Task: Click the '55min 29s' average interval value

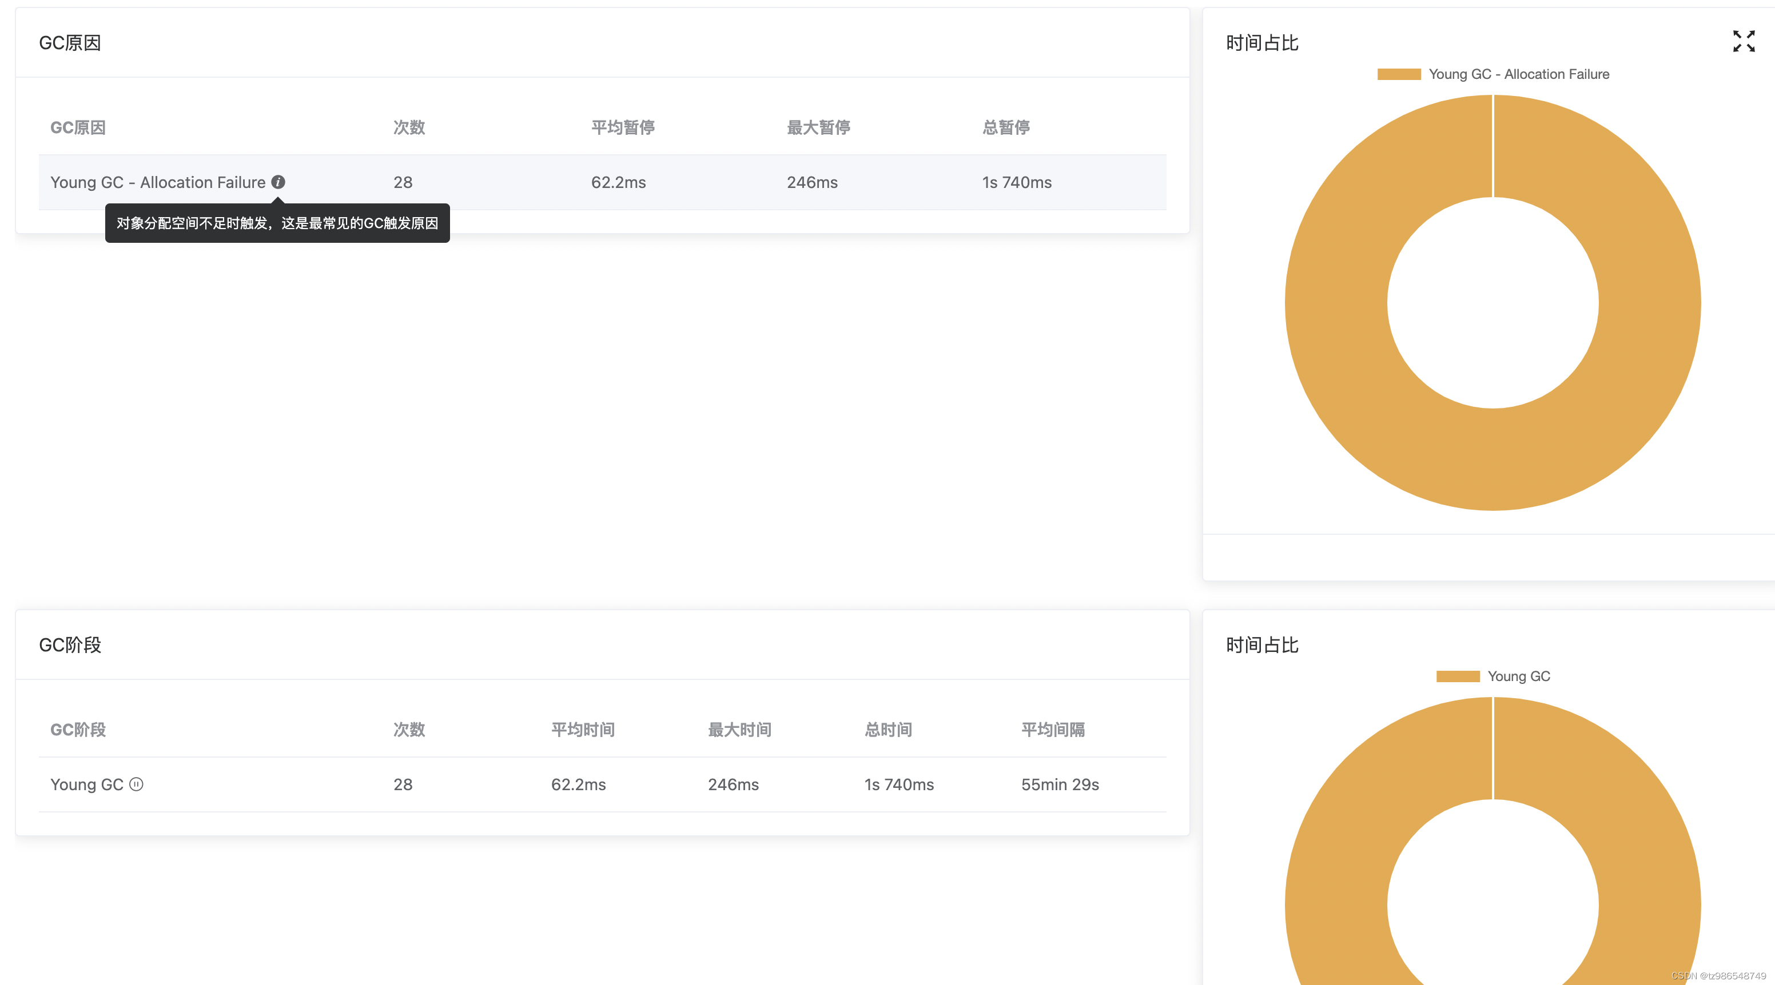Action: tap(1060, 784)
